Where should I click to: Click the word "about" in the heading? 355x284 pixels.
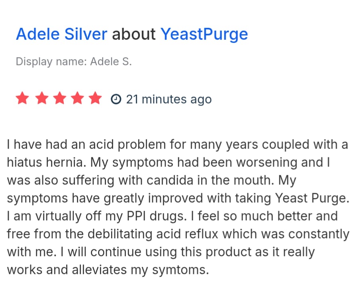133,34
